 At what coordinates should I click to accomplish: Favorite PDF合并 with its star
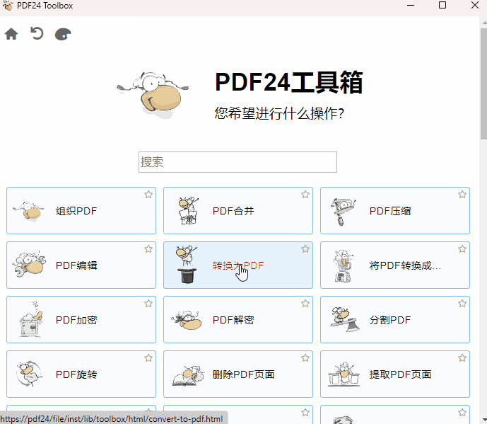pyautogui.click(x=305, y=195)
